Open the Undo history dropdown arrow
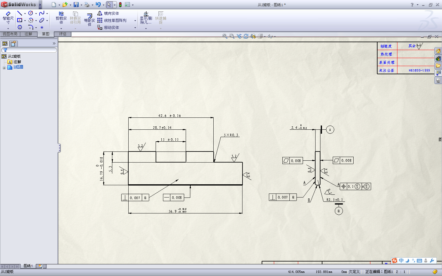This screenshot has height=276, width=442. point(103,5)
